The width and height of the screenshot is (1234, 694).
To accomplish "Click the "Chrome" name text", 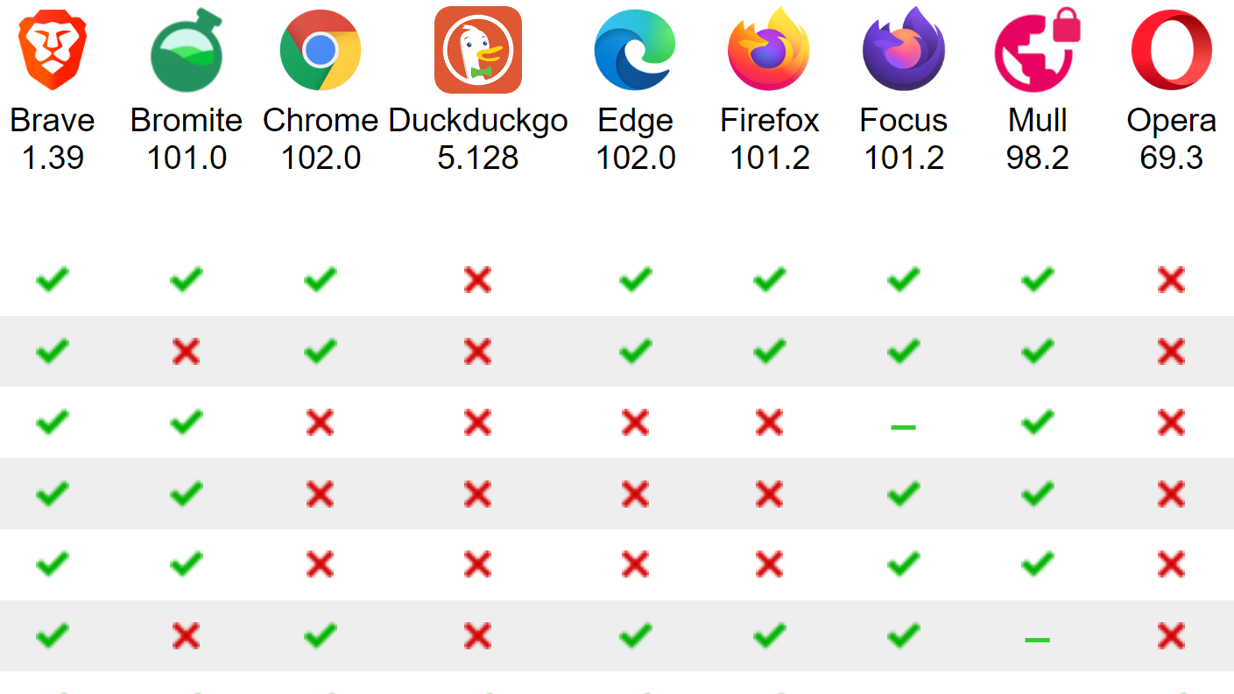I will tap(321, 121).
